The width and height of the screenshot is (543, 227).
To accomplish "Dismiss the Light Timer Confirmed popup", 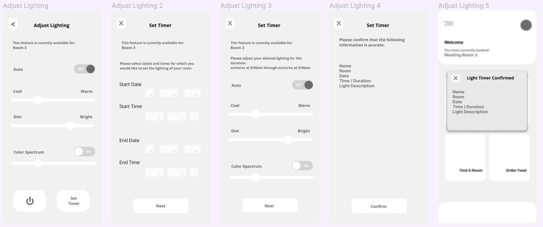I will (x=455, y=78).
